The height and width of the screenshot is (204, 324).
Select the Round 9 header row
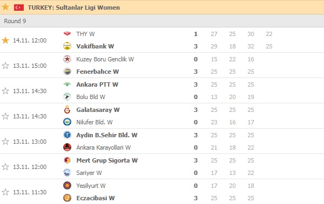[162, 21]
